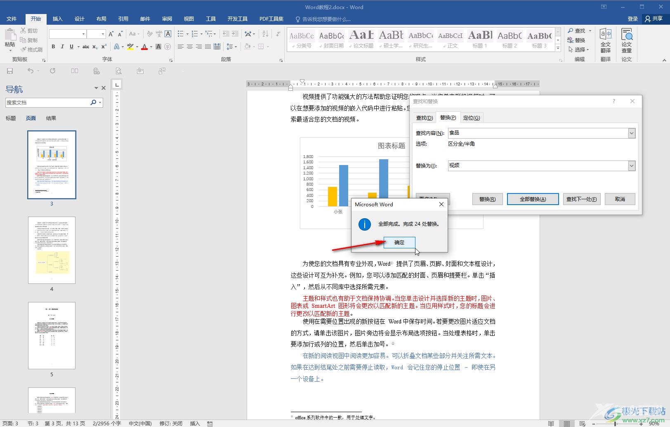
Task: Add a character border with boxed A icon
Action: (x=168, y=34)
